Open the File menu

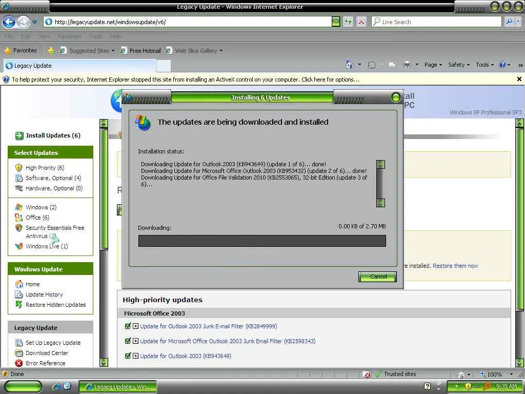tap(9, 36)
